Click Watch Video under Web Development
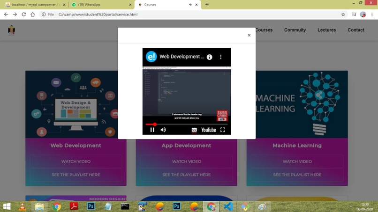 pos(76,161)
